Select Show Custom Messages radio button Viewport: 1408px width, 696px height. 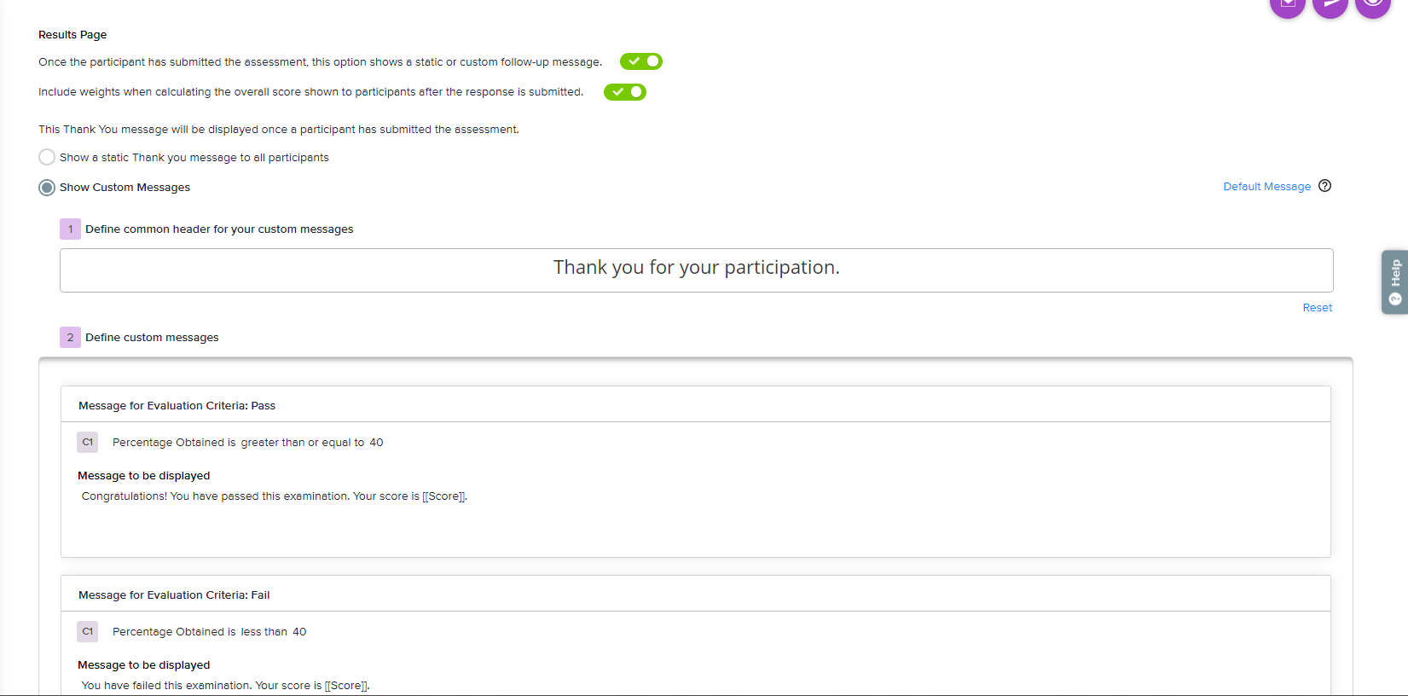pos(47,188)
